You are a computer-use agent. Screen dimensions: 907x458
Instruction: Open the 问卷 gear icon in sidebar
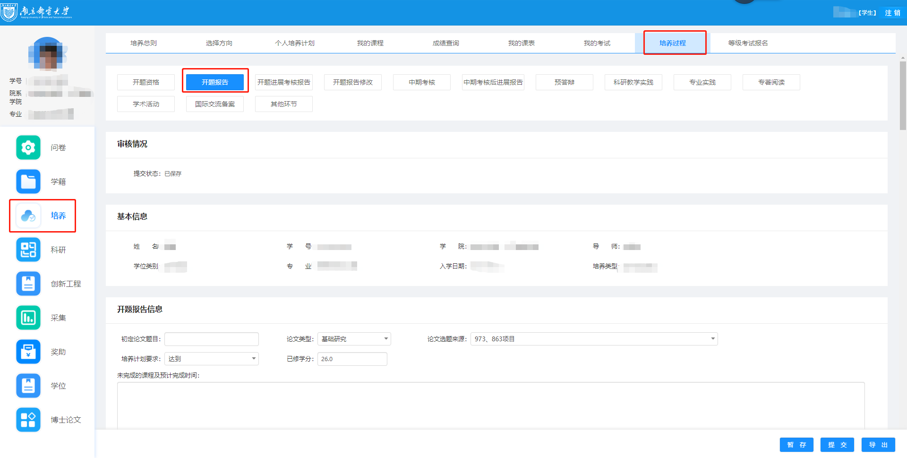tap(28, 147)
